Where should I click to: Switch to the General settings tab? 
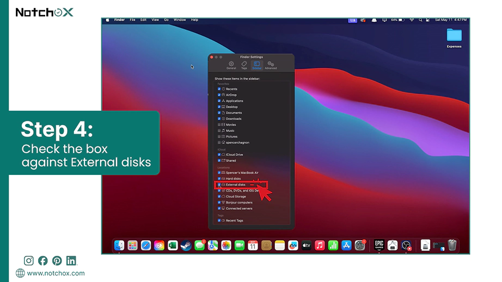[x=231, y=65]
